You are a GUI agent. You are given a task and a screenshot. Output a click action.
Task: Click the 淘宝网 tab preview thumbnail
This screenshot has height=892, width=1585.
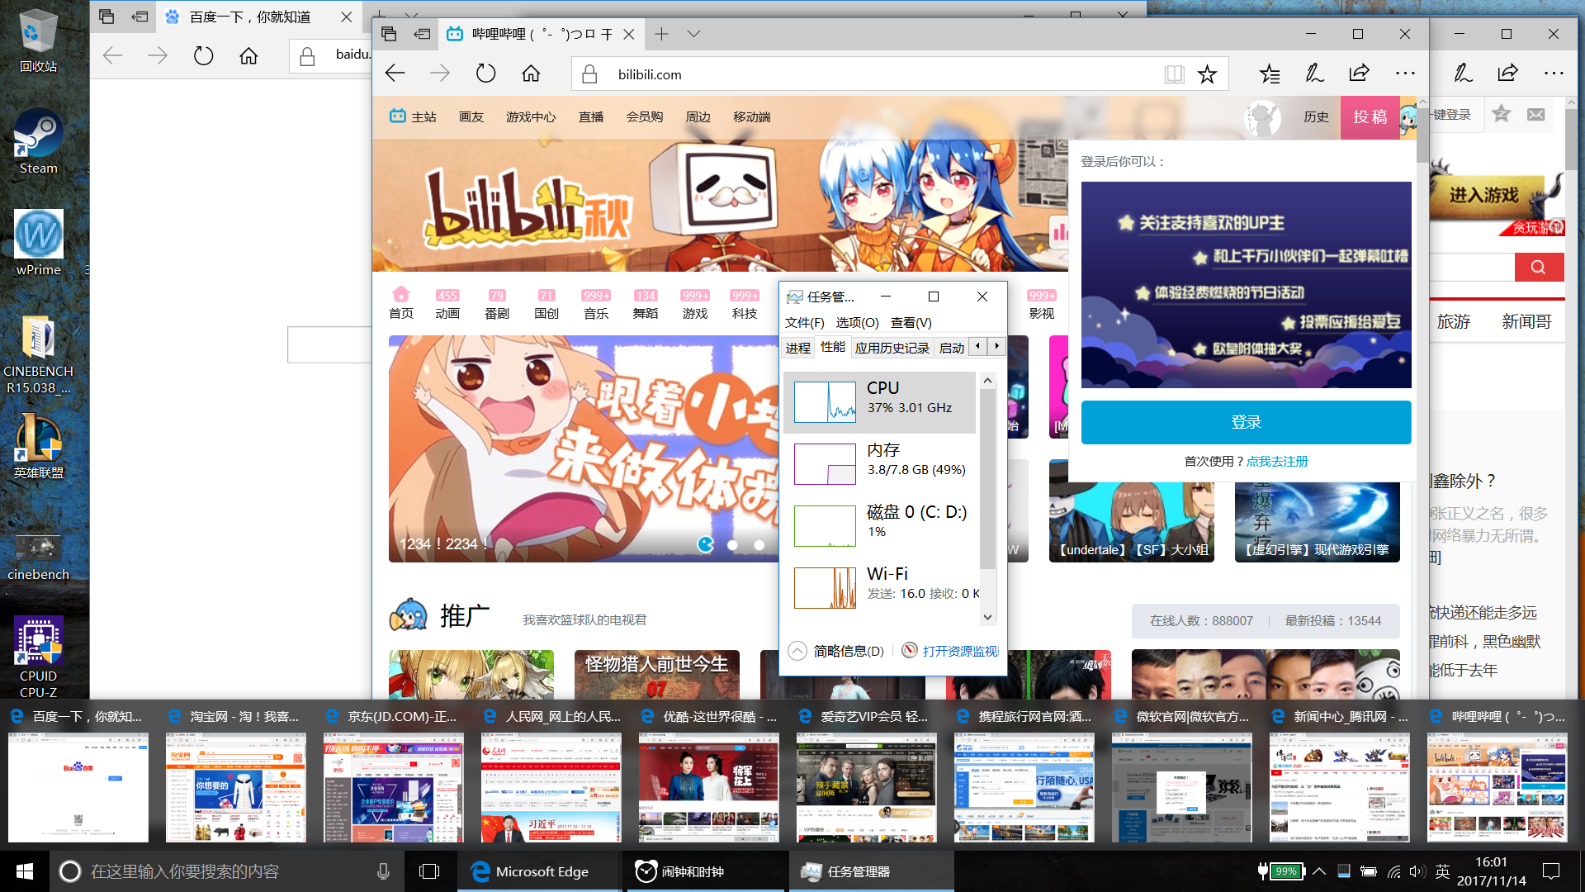pyautogui.click(x=235, y=786)
